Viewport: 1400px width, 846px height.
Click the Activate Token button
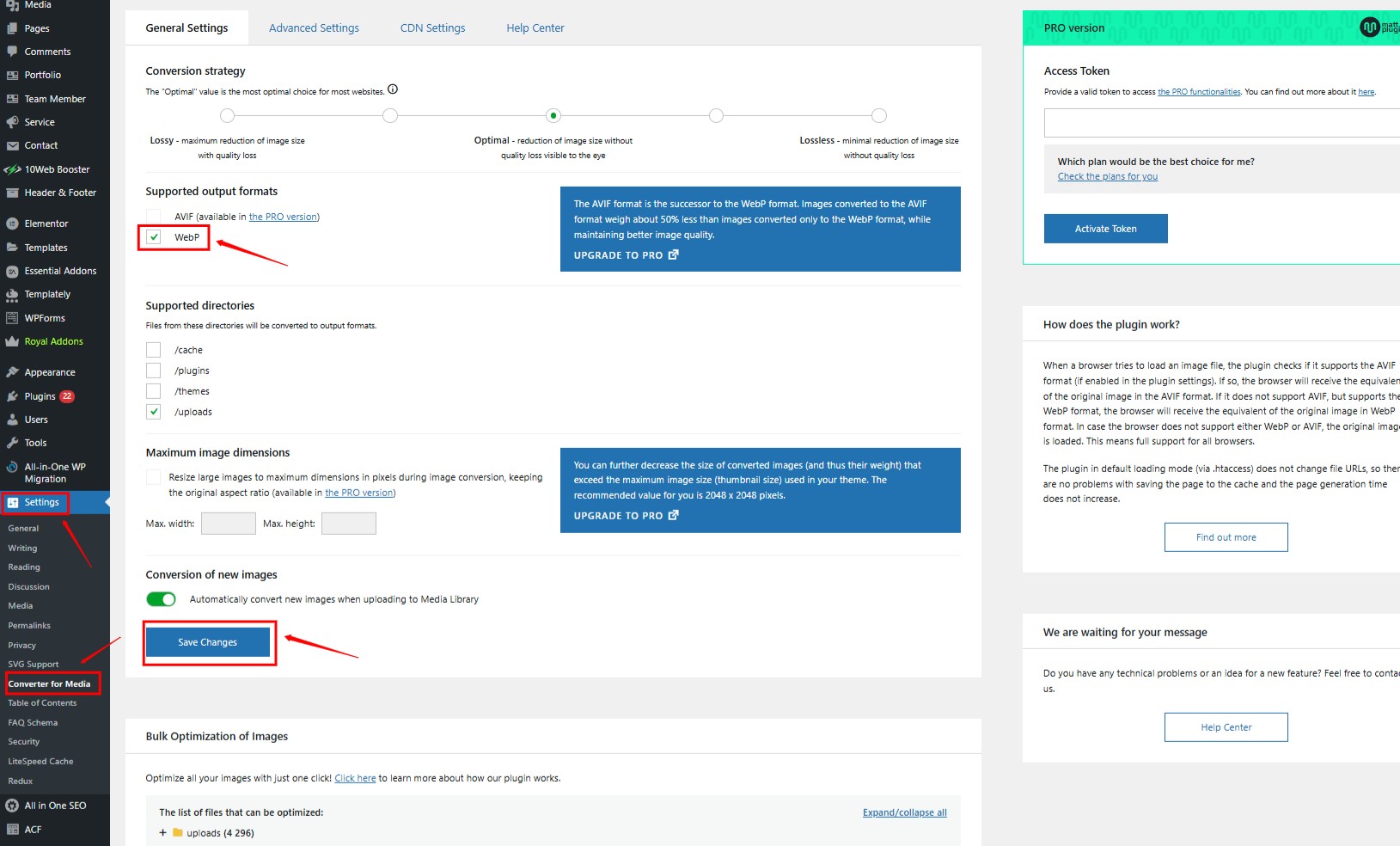coord(1106,229)
